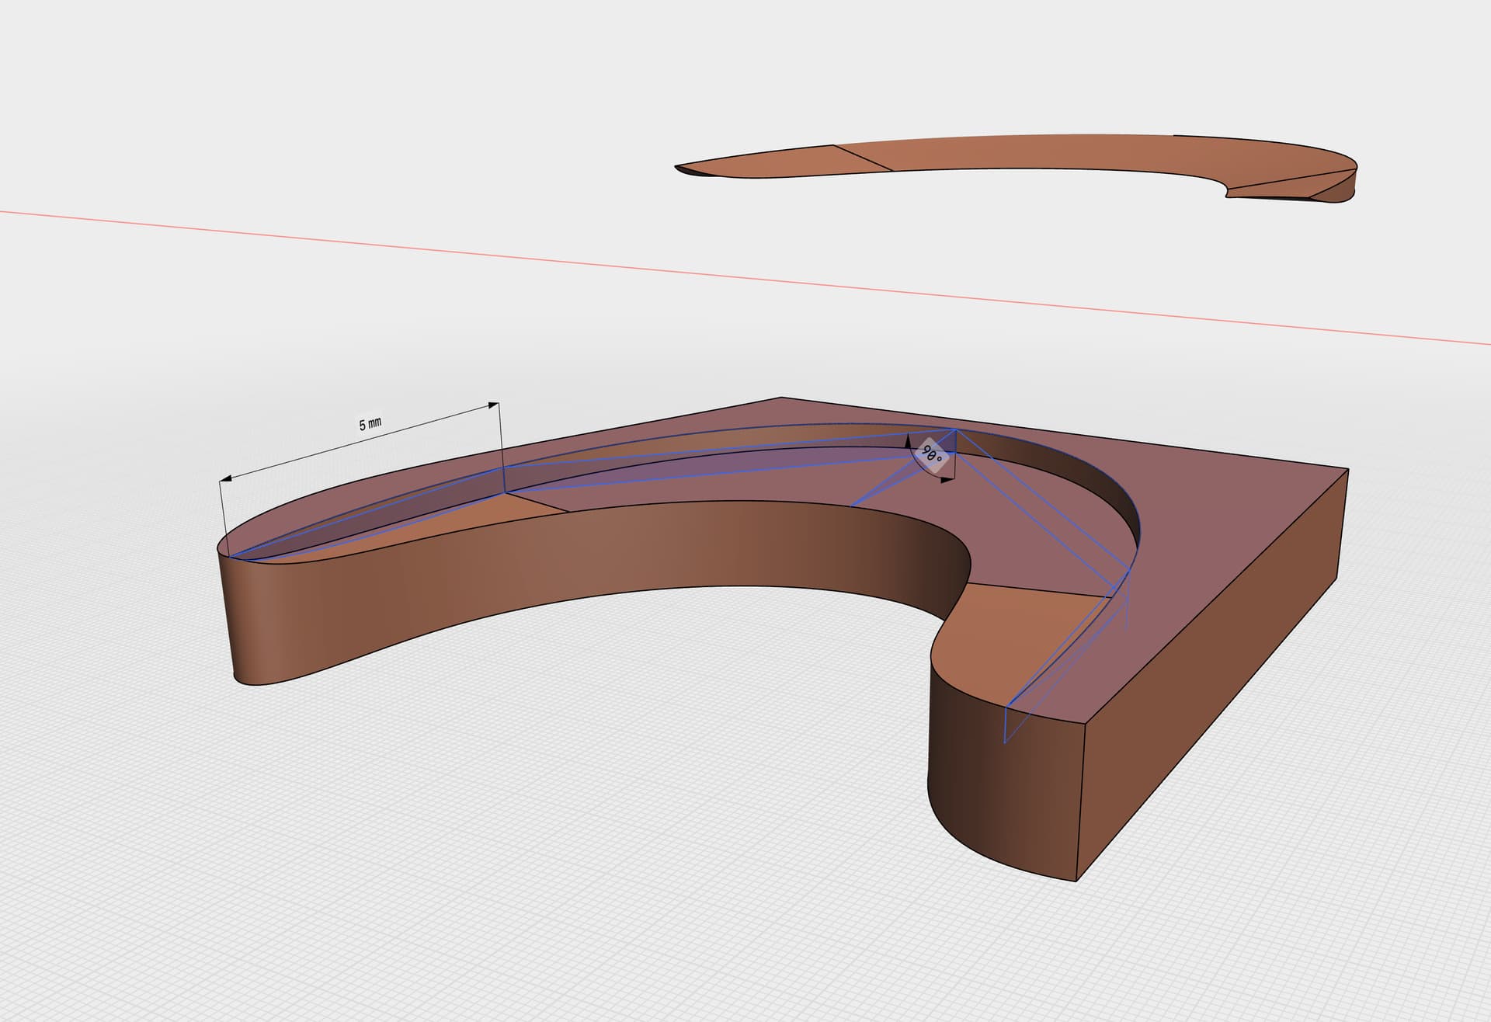
Task: Click the 5 mm dimension label
Action: coord(370,424)
